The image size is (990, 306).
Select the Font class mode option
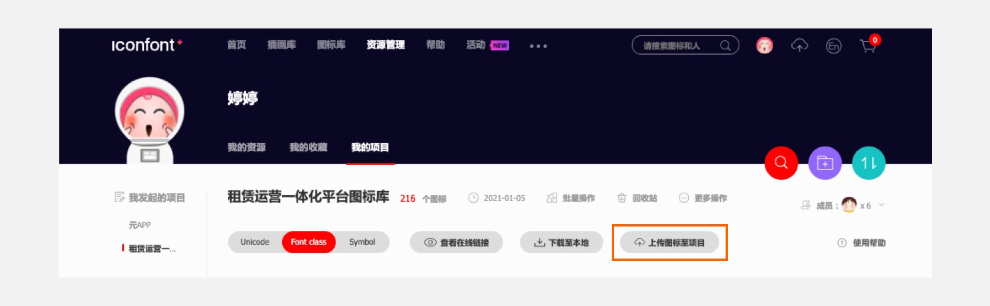308,242
